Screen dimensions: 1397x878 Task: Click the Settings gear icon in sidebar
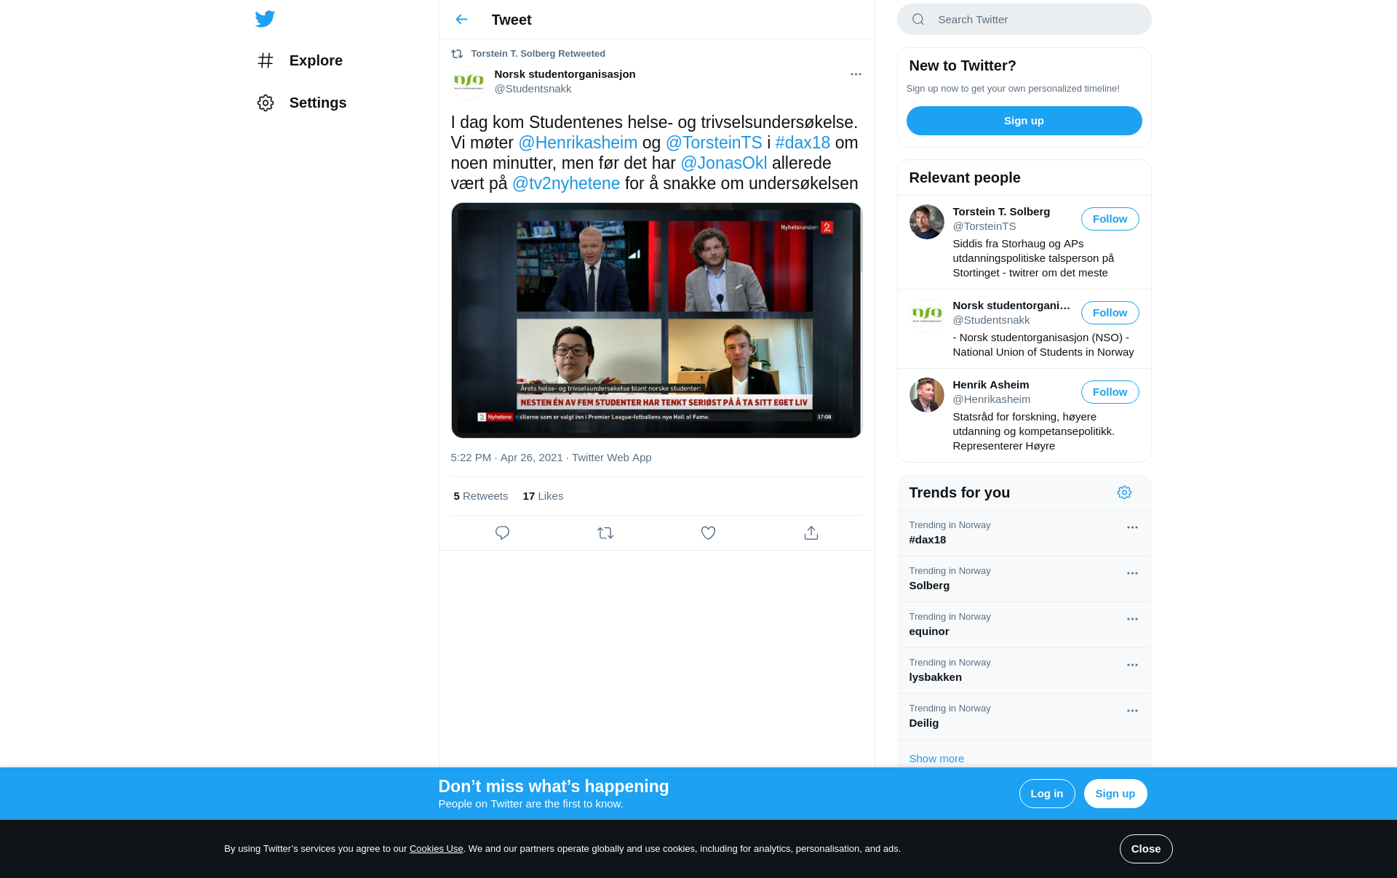pyautogui.click(x=266, y=103)
